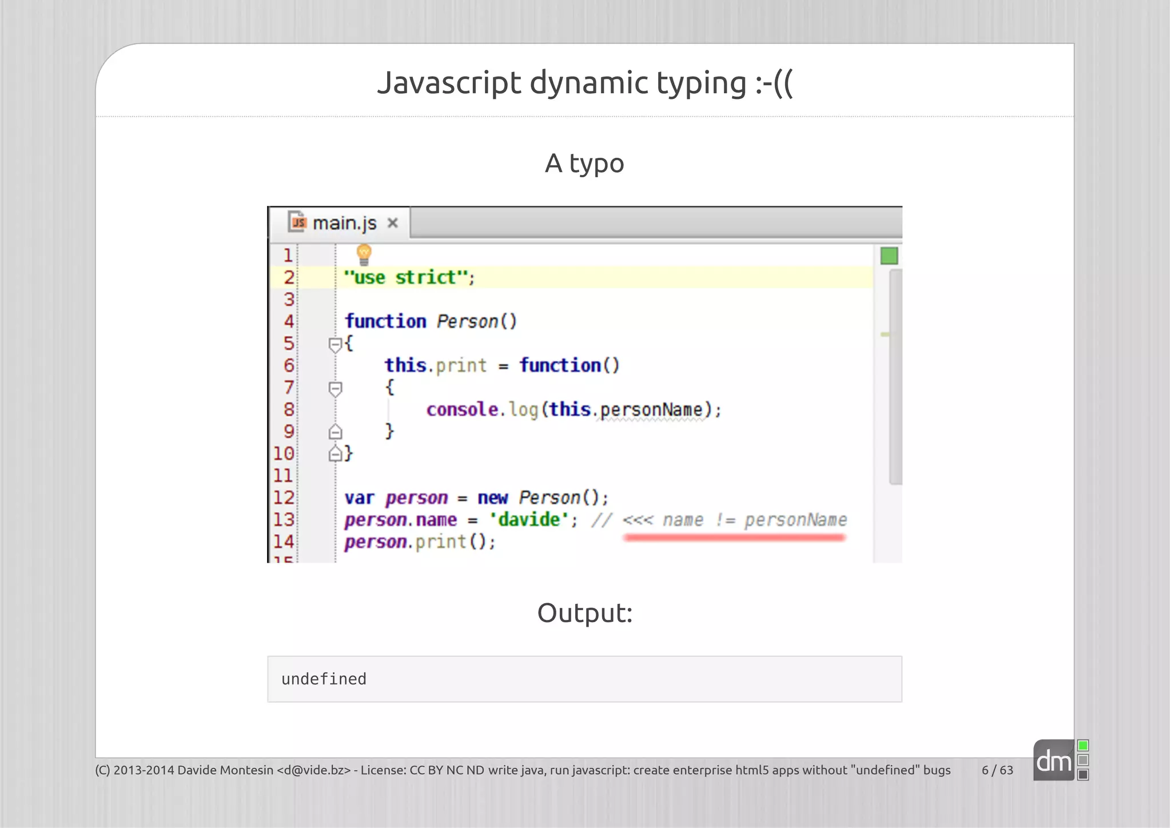
Task: Click the email address d@vide.bz in footer
Action: point(313,770)
